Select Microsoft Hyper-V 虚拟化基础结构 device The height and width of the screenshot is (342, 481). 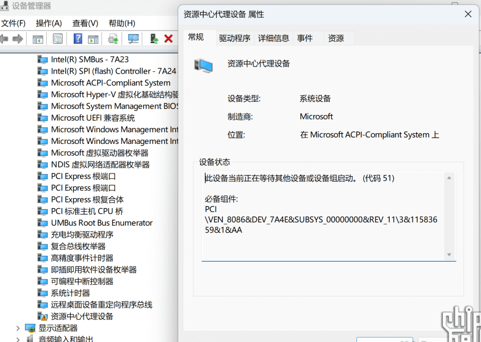tap(115, 94)
